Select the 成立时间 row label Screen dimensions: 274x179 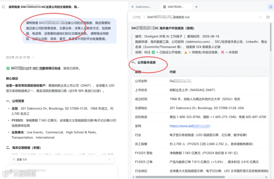click(x=141, y=99)
